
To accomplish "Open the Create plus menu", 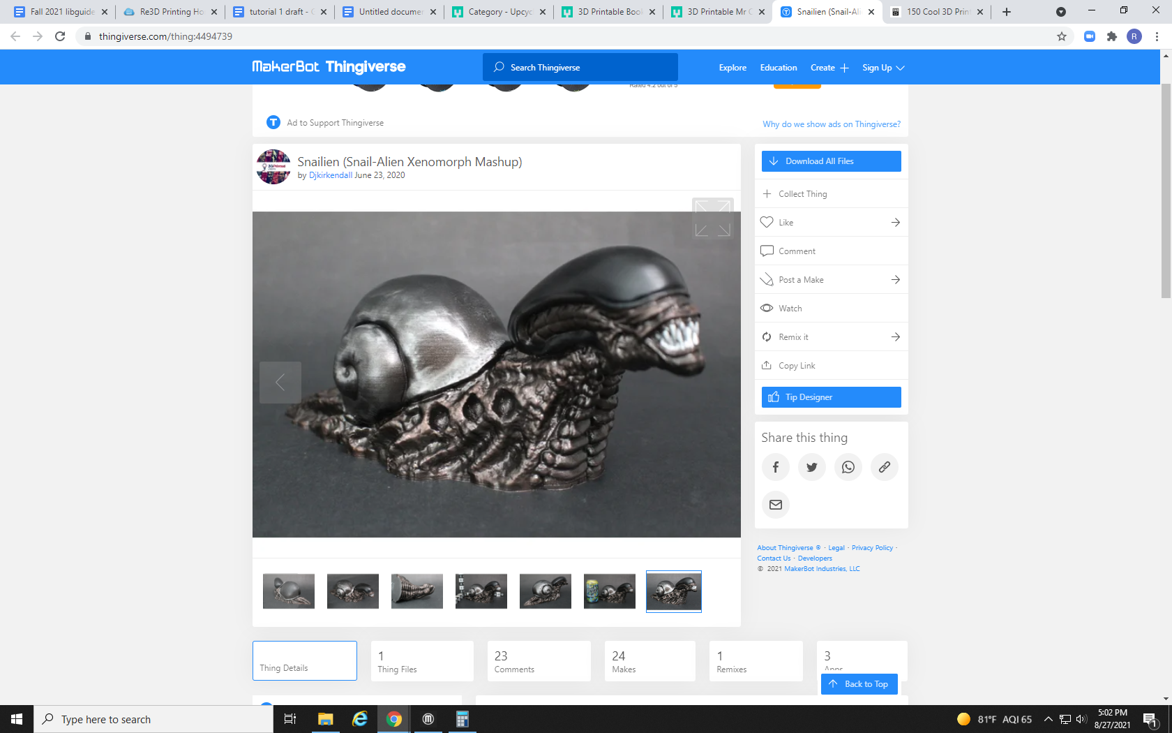I will coord(829,68).
